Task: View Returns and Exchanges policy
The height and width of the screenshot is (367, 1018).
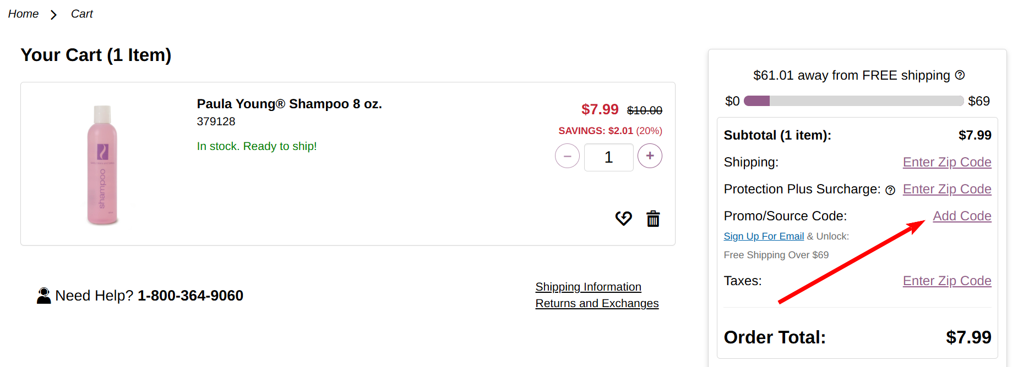Action: click(597, 303)
